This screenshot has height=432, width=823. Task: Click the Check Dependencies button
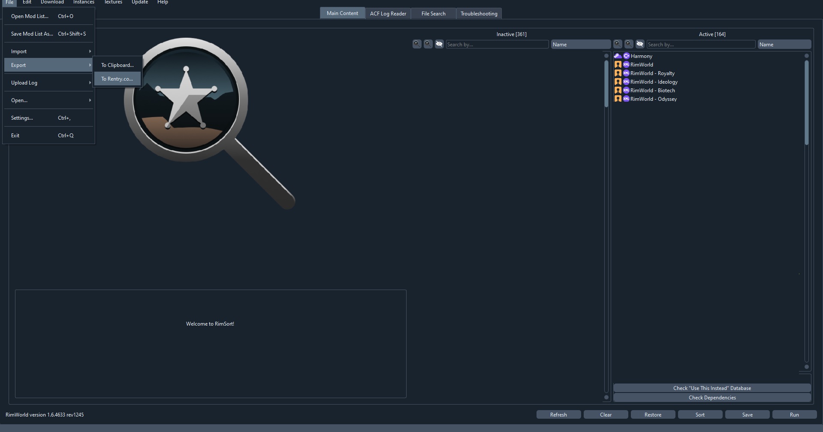tap(712, 398)
